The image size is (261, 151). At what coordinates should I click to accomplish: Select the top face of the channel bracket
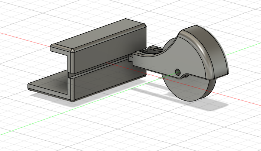pos(98,33)
